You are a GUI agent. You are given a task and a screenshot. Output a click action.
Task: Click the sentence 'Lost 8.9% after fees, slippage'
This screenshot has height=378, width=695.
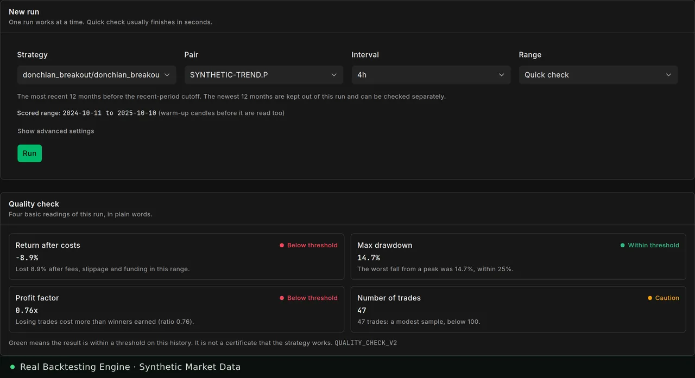coord(103,269)
